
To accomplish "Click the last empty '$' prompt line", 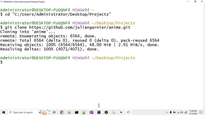I will 1,62.
